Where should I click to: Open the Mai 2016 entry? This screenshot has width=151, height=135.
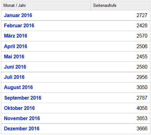pos(14,56)
